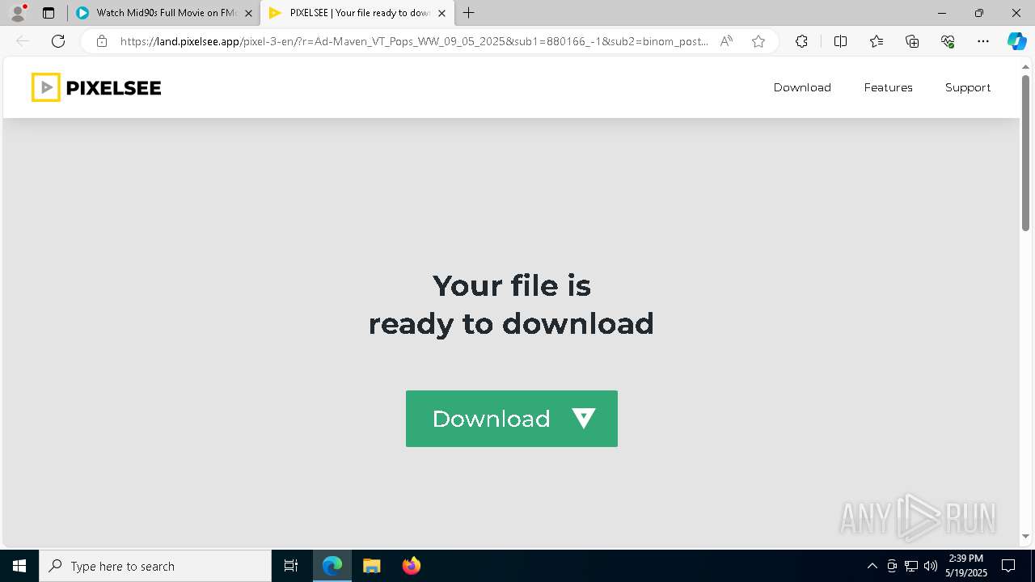The width and height of the screenshot is (1035, 582).
Task: Open the Support nav link
Action: pyautogui.click(x=968, y=87)
